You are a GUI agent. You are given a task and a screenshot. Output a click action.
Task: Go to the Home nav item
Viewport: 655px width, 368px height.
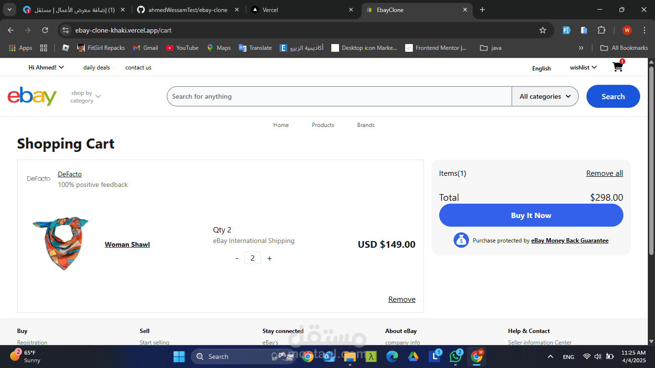click(281, 125)
